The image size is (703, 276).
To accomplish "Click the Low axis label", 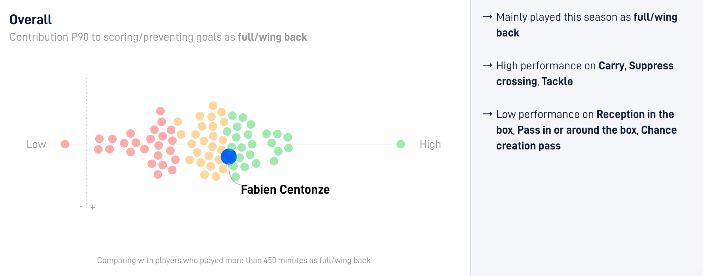I will (x=36, y=144).
